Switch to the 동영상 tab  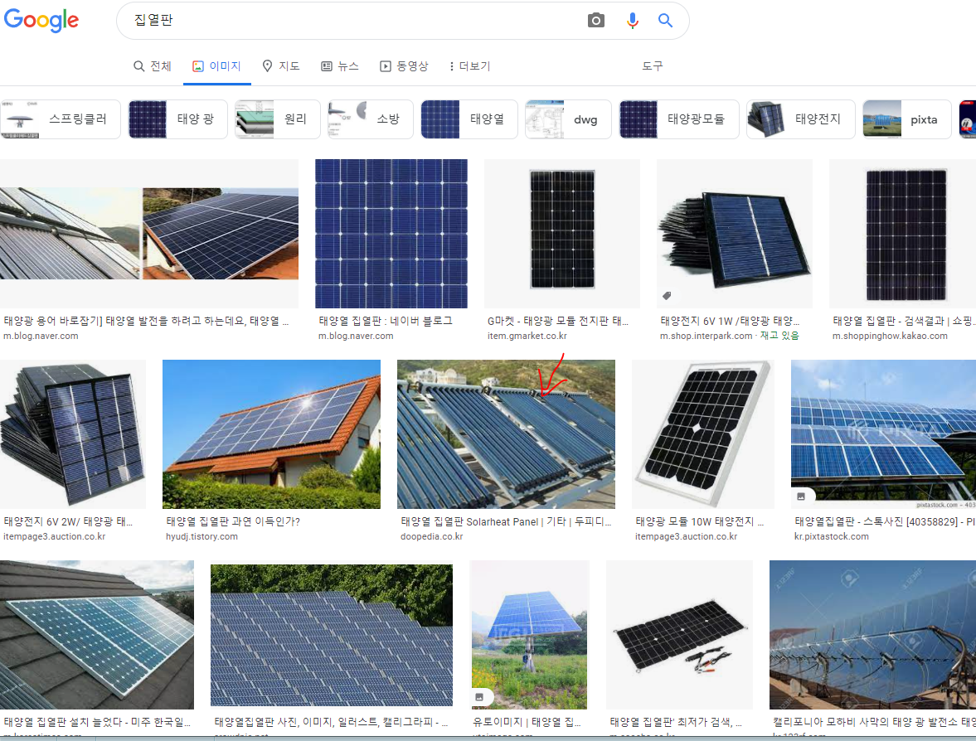tap(404, 66)
